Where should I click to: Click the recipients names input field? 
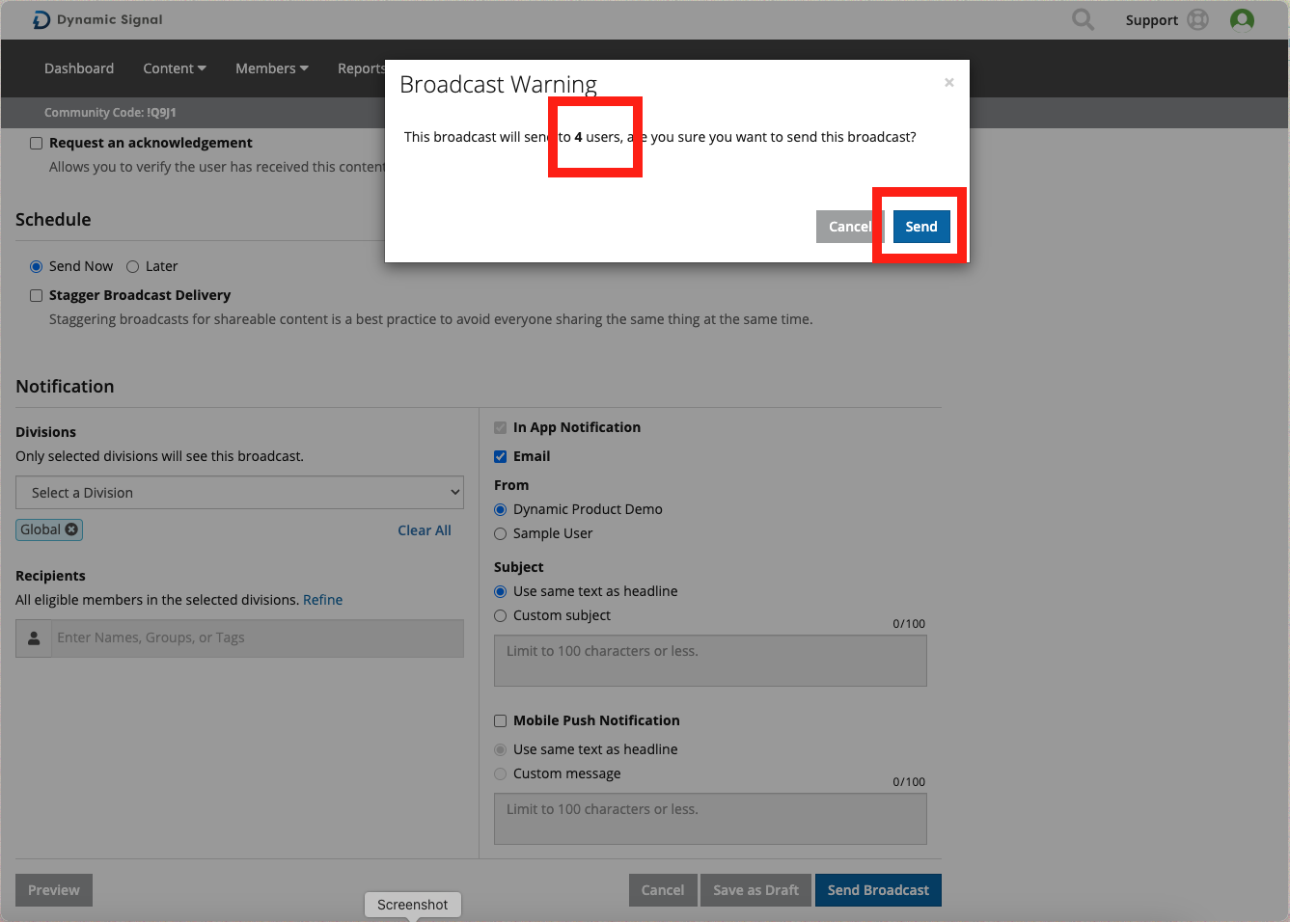pyautogui.click(x=257, y=637)
